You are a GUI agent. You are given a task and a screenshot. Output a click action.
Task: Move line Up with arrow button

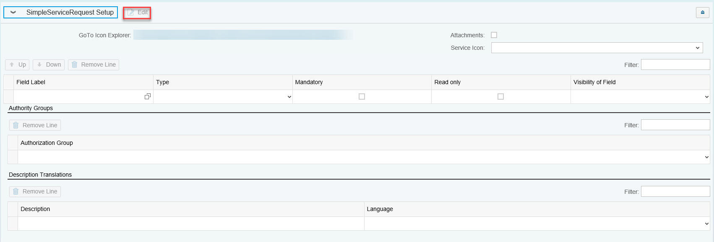click(x=17, y=64)
